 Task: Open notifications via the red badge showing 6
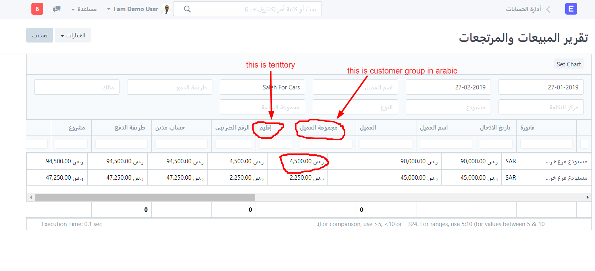click(37, 8)
